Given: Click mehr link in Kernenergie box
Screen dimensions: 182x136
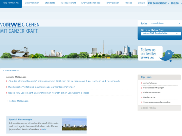Looking at the screenshot, I should tap(44, 129).
